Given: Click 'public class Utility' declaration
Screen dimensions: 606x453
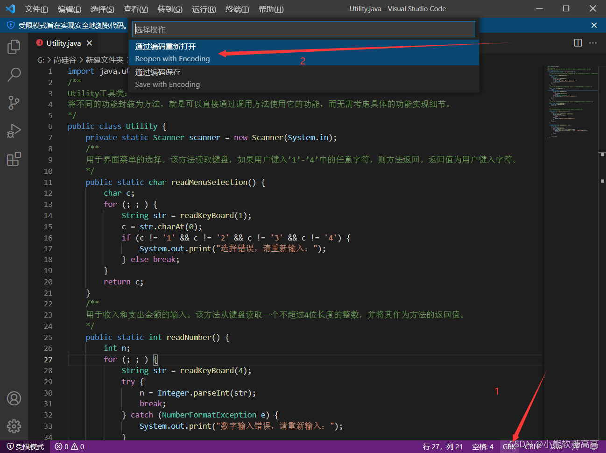Looking at the screenshot, I should [113, 127].
